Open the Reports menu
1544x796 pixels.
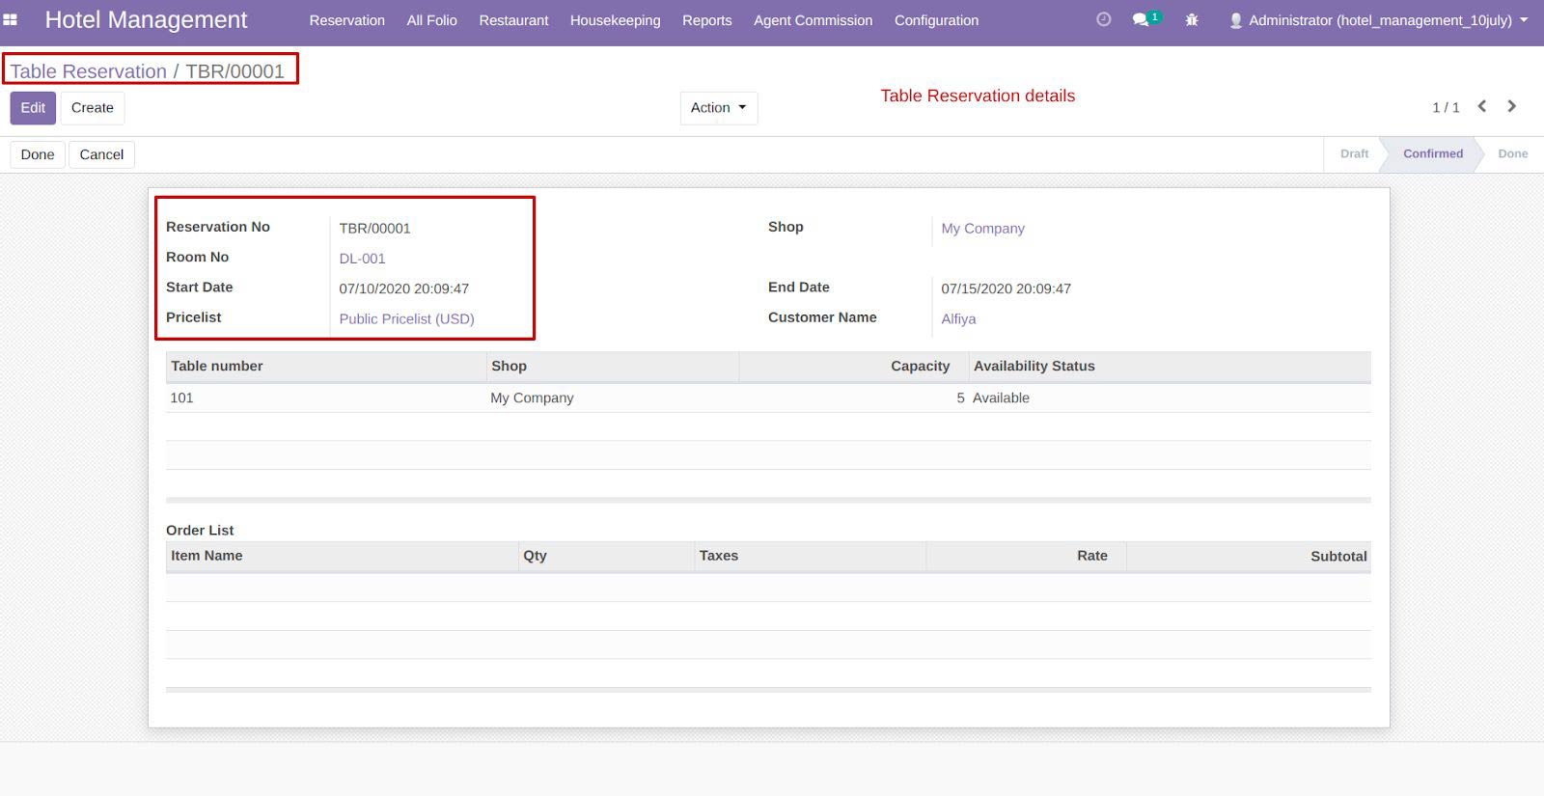tap(707, 20)
